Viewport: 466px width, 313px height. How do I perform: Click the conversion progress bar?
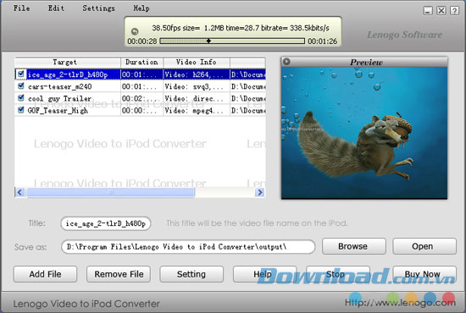[232, 41]
